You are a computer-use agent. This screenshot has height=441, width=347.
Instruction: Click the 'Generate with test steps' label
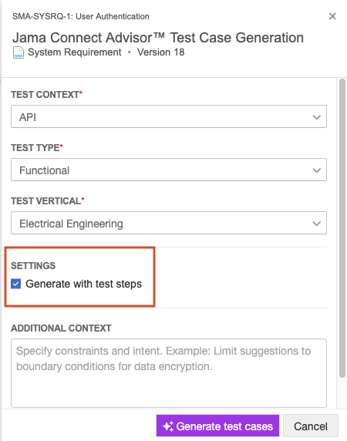pos(83,284)
